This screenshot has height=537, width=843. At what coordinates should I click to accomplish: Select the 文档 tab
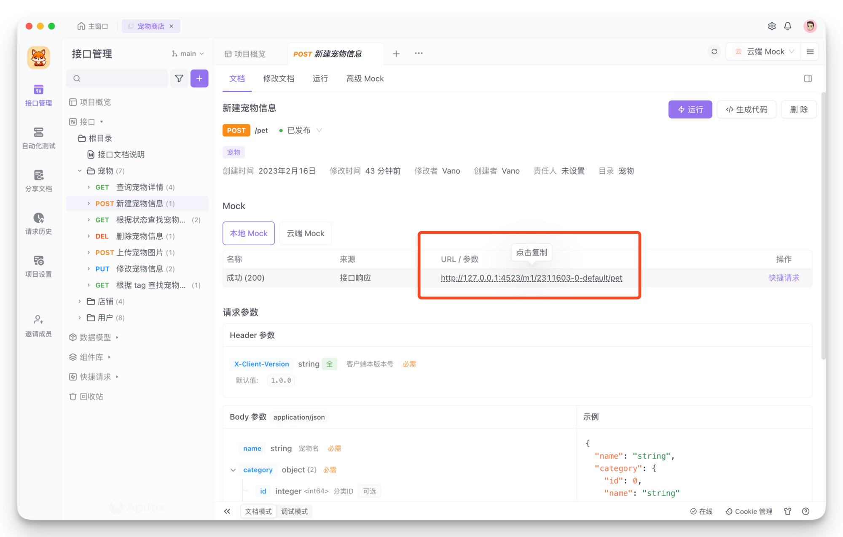point(237,78)
